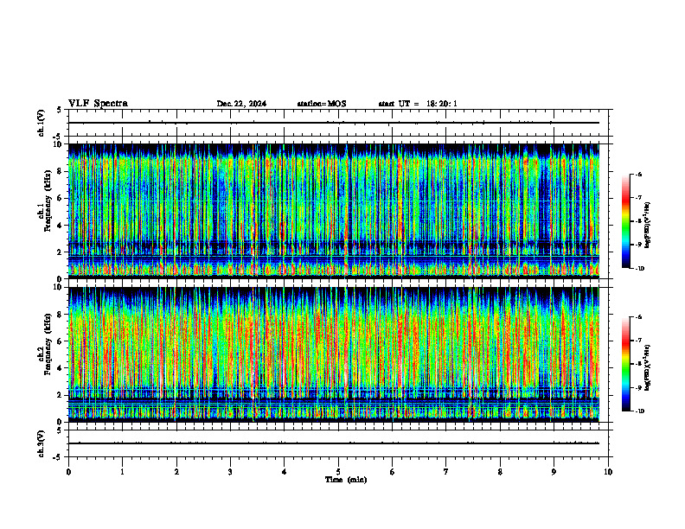Click the "start UT = 18:20: 1" label
Viewport: 685px width, 529px height.
point(418,104)
